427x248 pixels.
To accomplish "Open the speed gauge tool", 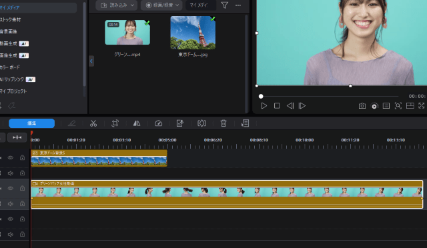I will click(x=158, y=123).
